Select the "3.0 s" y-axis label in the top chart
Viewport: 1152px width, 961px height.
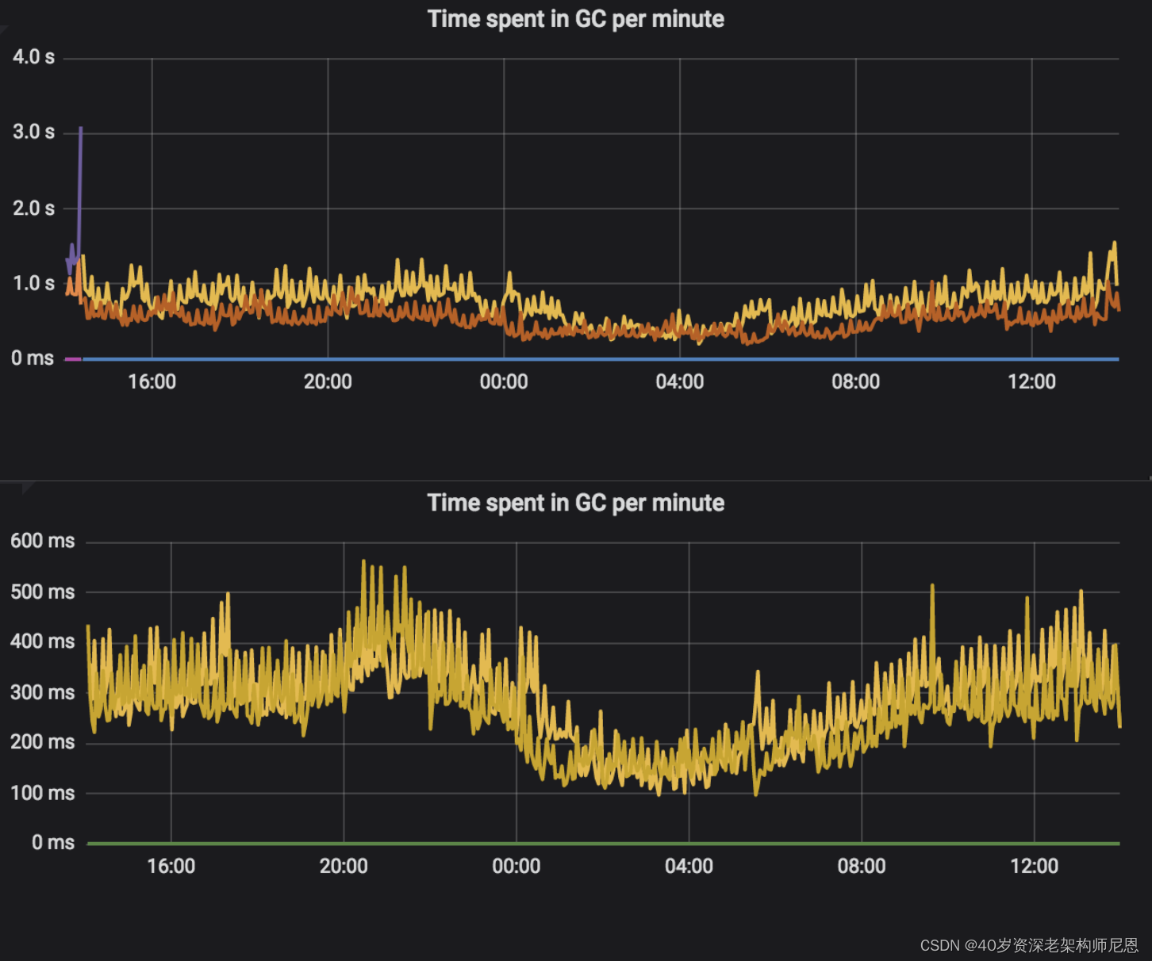[x=33, y=132]
